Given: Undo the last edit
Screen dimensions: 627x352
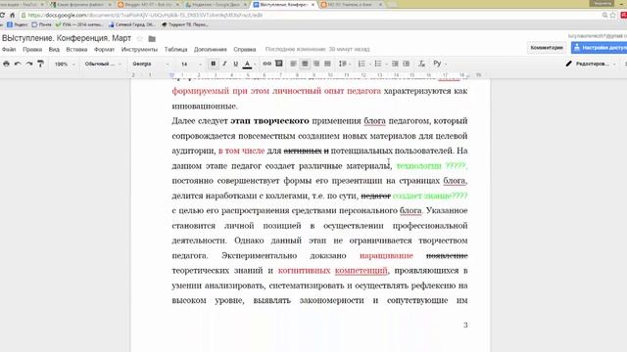Looking at the screenshot, I should coord(18,64).
